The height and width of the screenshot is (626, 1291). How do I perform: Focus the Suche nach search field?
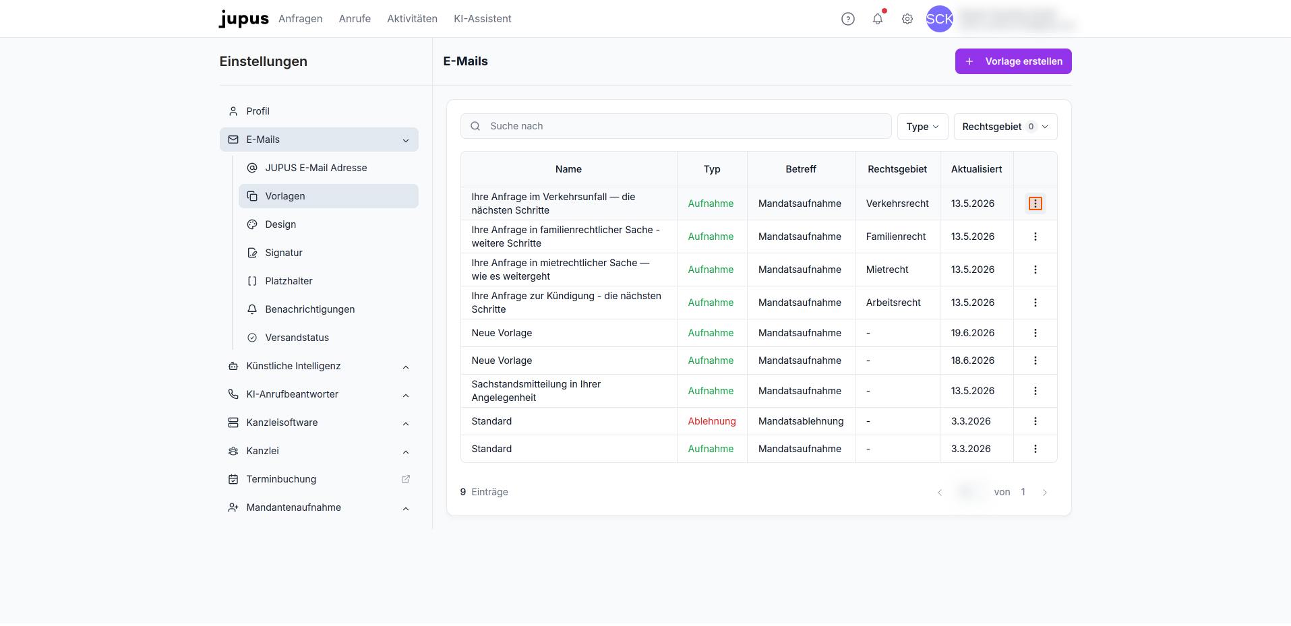[x=676, y=126]
